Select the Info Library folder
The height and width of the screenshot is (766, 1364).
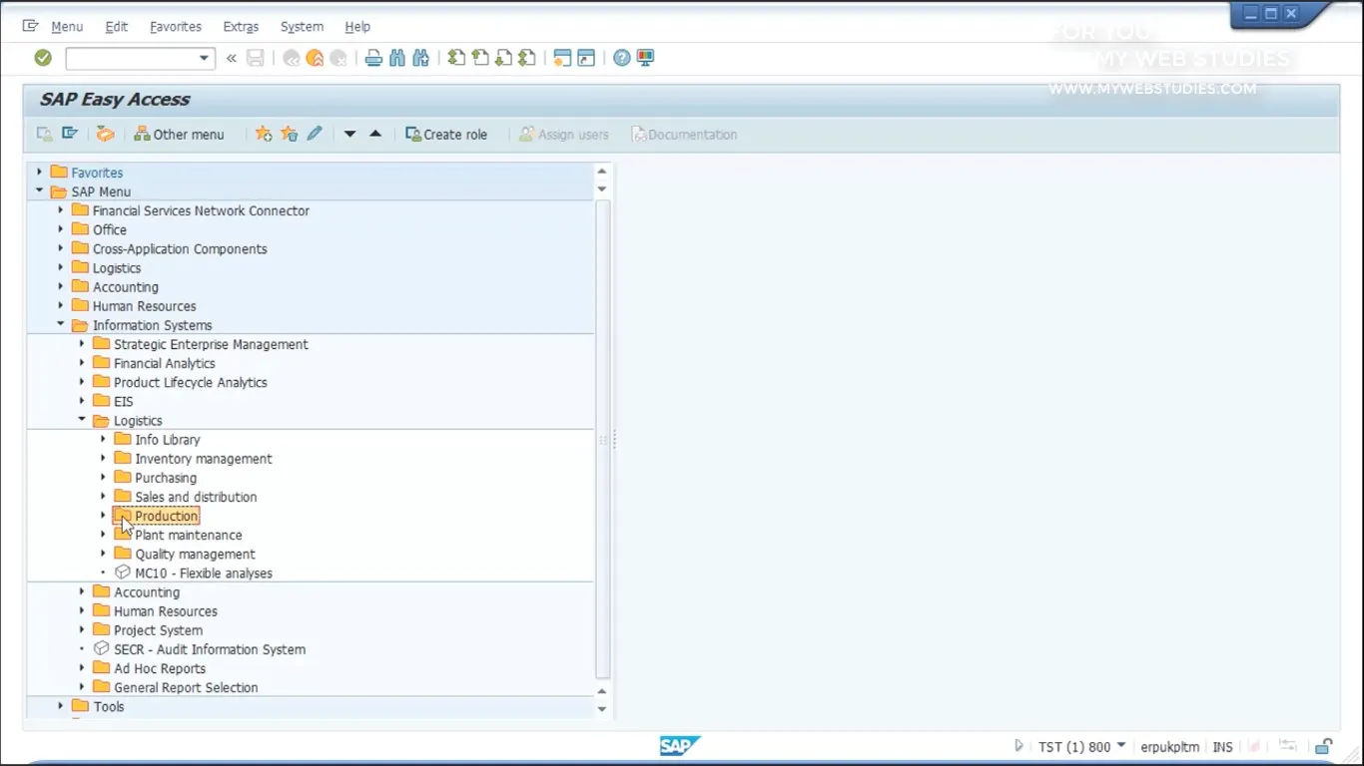pyautogui.click(x=168, y=440)
